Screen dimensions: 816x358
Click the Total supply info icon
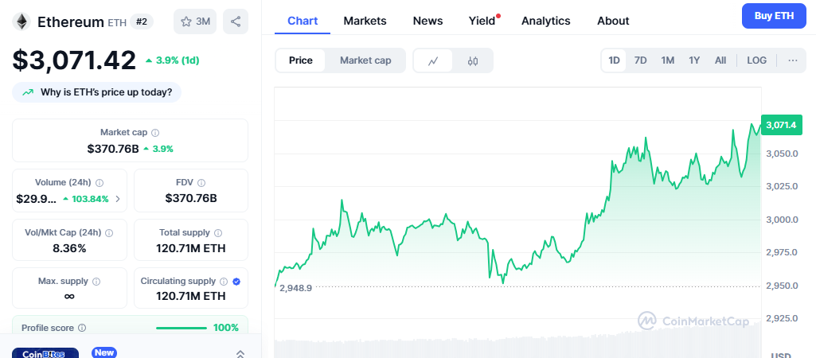click(218, 233)
